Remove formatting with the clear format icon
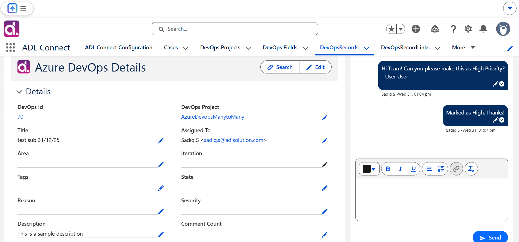519x242 pixels. pos(471,169)
